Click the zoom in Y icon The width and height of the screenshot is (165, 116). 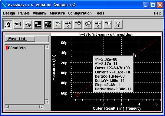click(x=78, y=24)
